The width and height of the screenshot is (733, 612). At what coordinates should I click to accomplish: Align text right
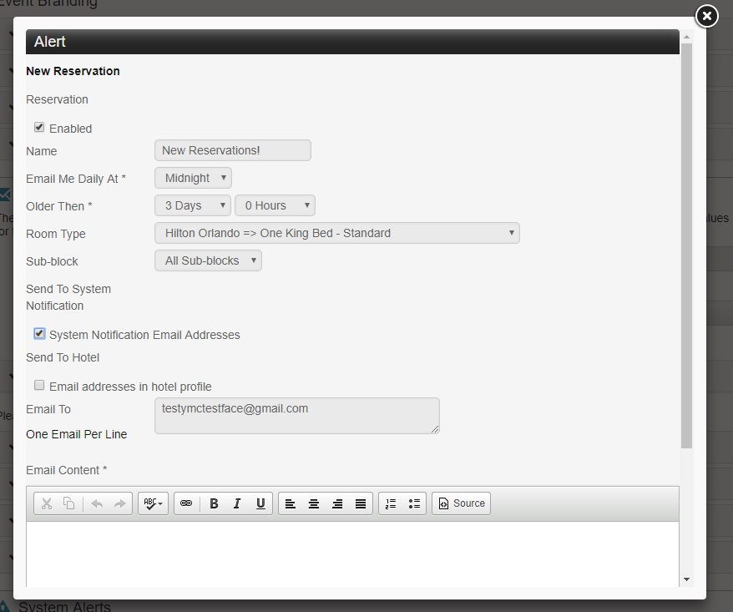point(337,503)
